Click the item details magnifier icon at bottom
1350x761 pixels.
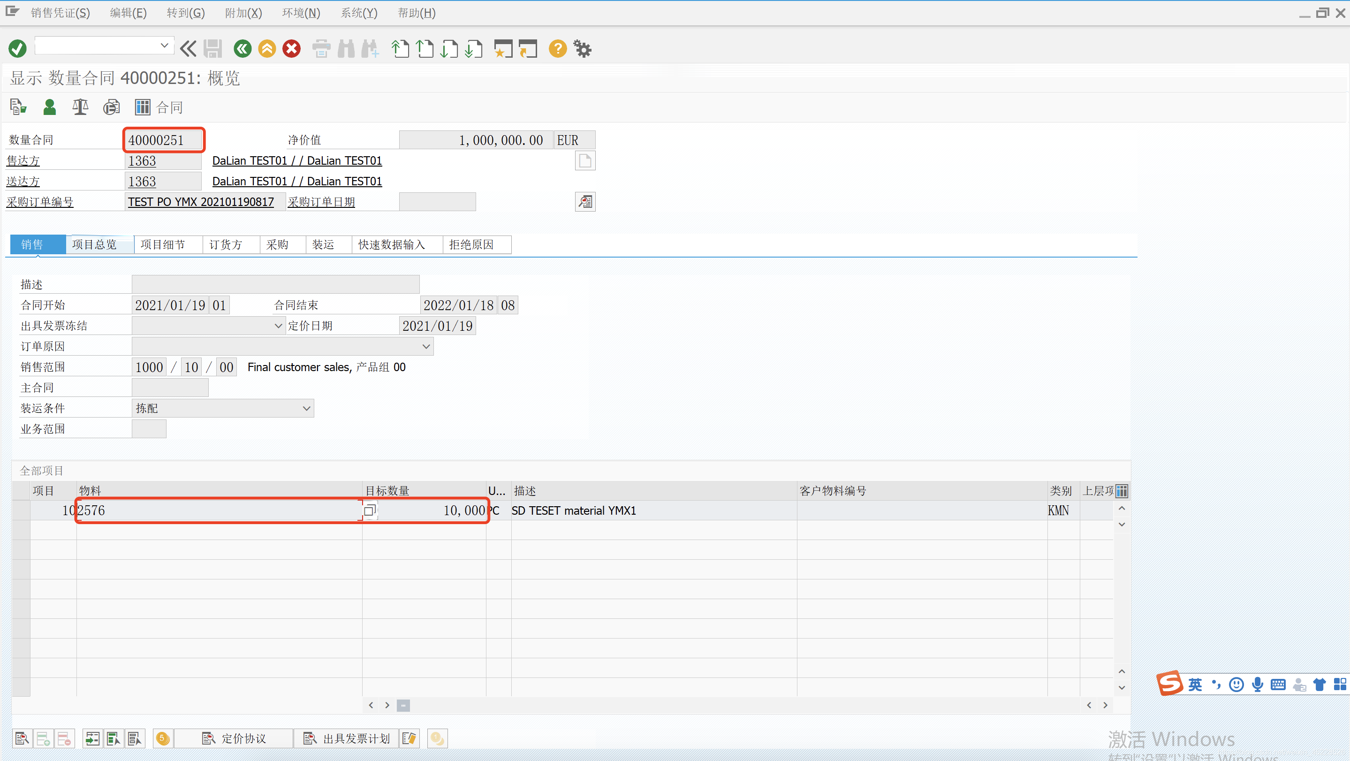pyautogui.click(x=22, y=738)
